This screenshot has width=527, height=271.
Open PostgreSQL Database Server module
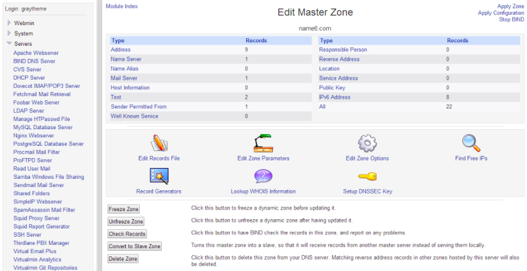pos(48,144)
